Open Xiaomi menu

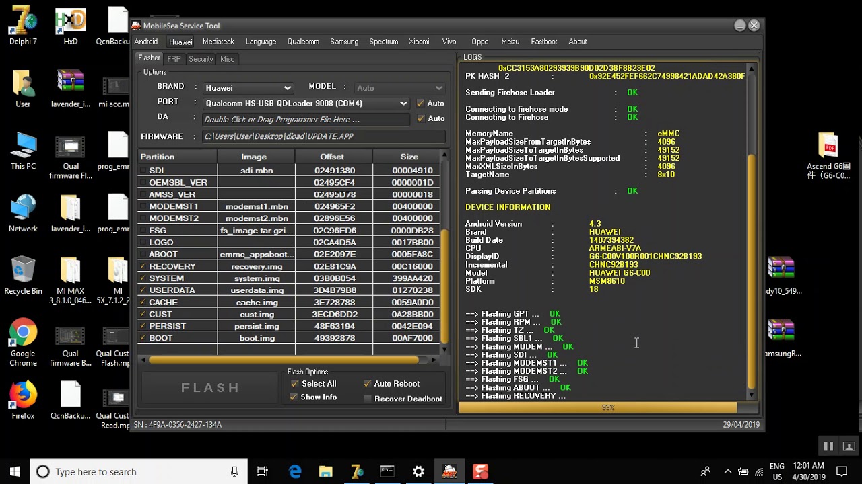coord(419,42)
